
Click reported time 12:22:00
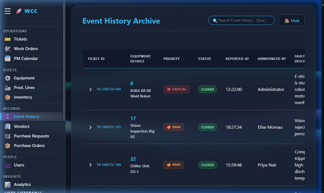point(234,90)
